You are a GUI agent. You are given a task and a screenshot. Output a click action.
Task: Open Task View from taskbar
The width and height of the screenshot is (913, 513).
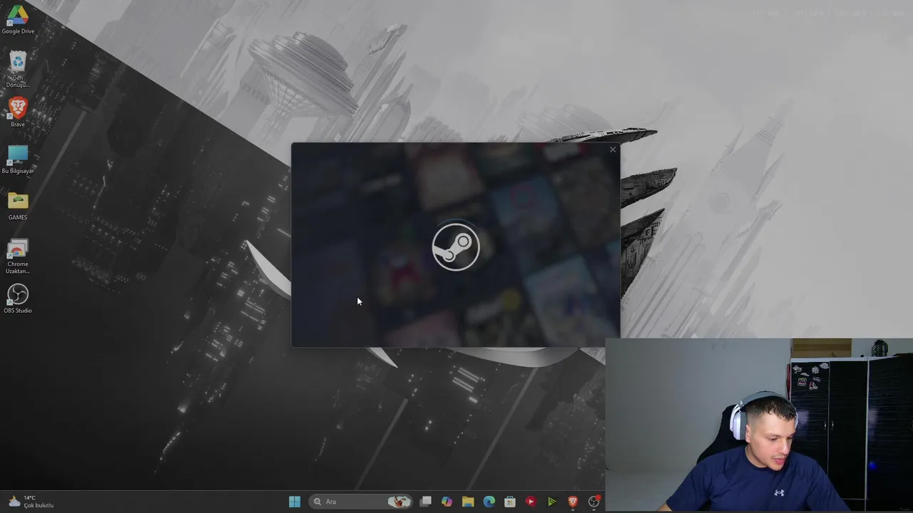426,502
